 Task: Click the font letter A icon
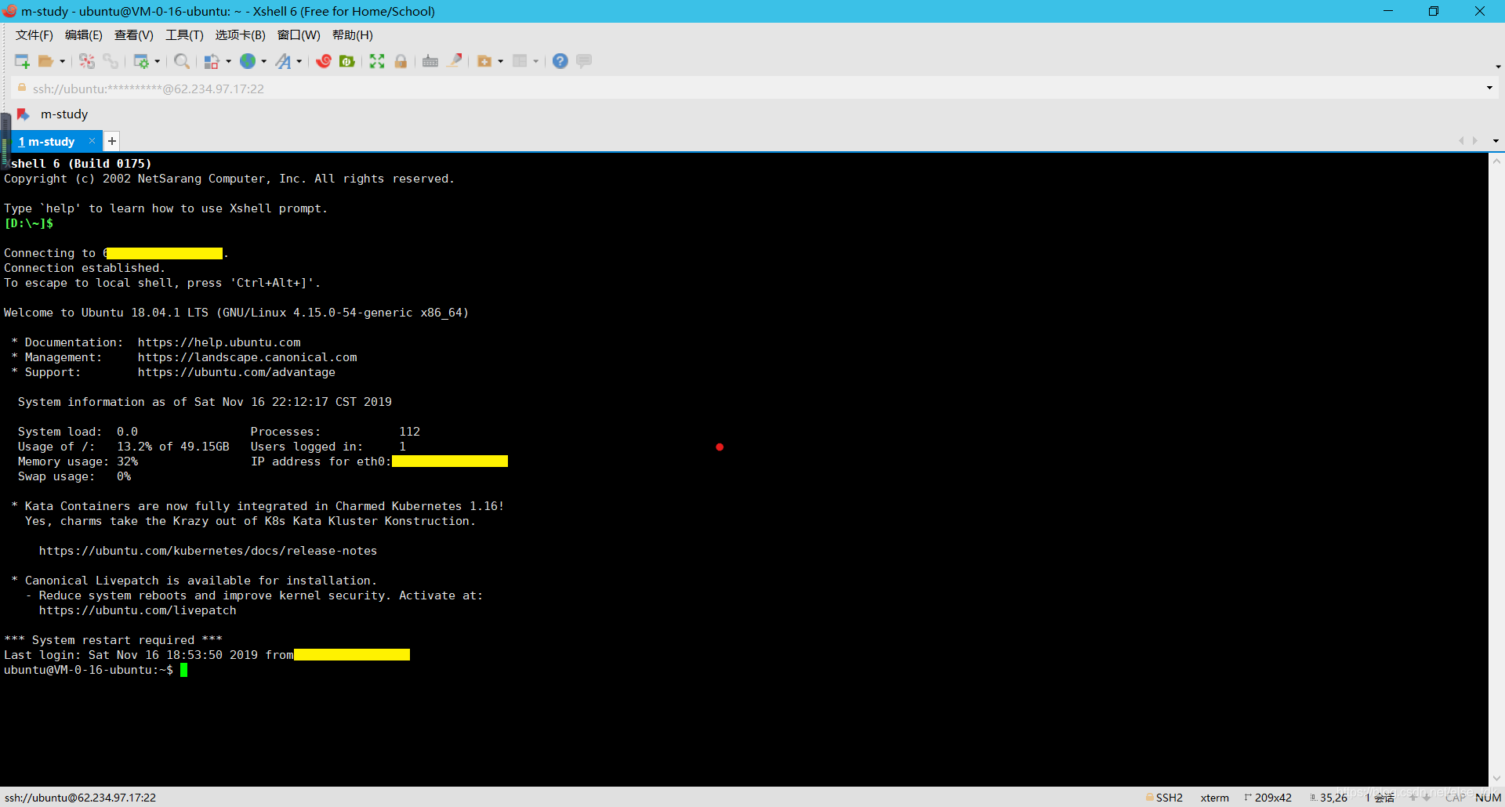click(x=283, y=61)
